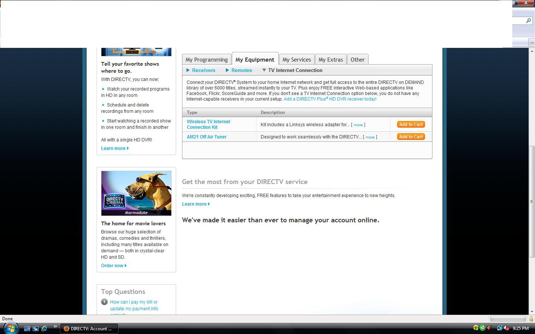Click the green printer tray icon

coord(482,328)
